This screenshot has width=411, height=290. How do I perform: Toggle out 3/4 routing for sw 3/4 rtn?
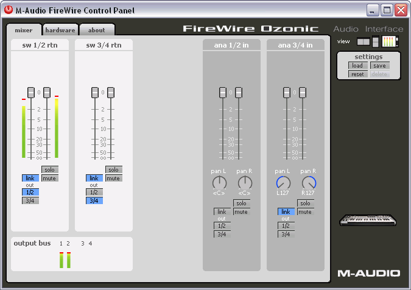coord(94,200)
